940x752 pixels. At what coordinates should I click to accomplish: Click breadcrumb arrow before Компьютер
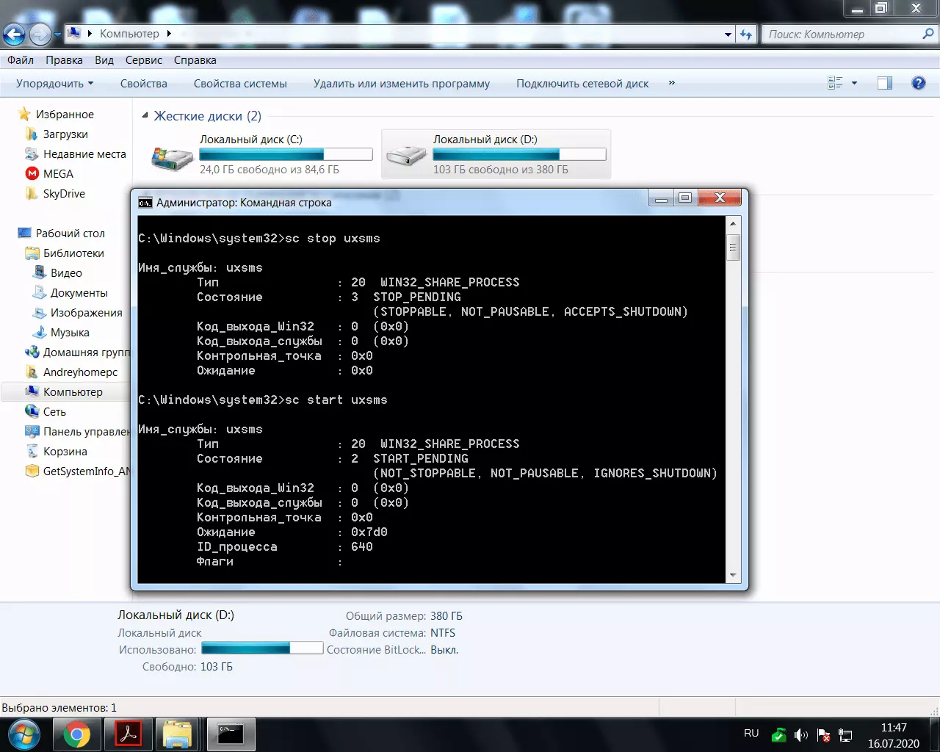click(90, 33)
